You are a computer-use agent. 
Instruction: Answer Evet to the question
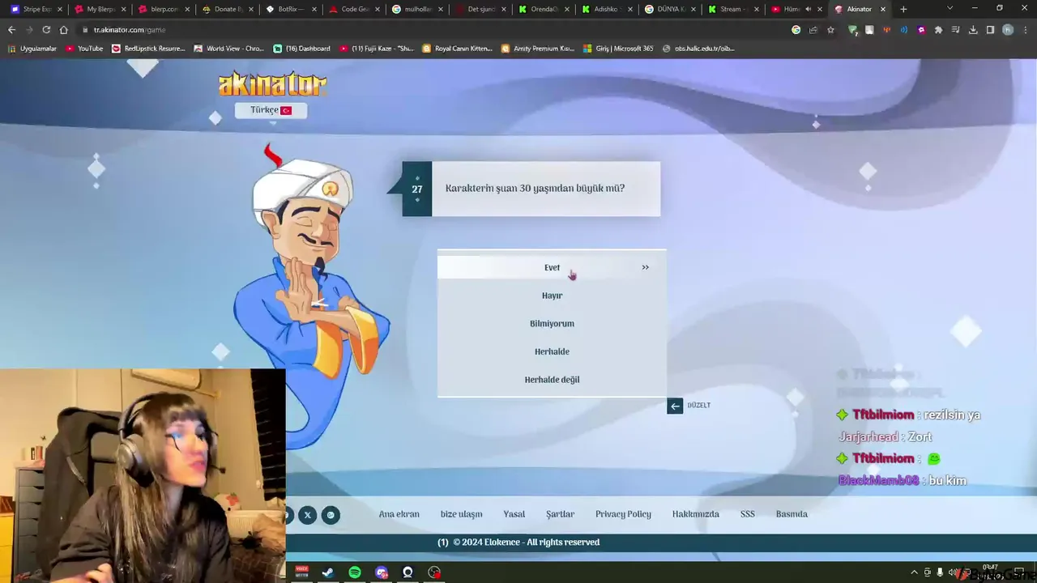(x=552, y=267)
